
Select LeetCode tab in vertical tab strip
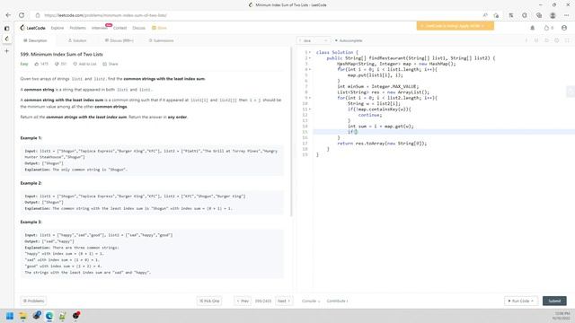point(6,39)
